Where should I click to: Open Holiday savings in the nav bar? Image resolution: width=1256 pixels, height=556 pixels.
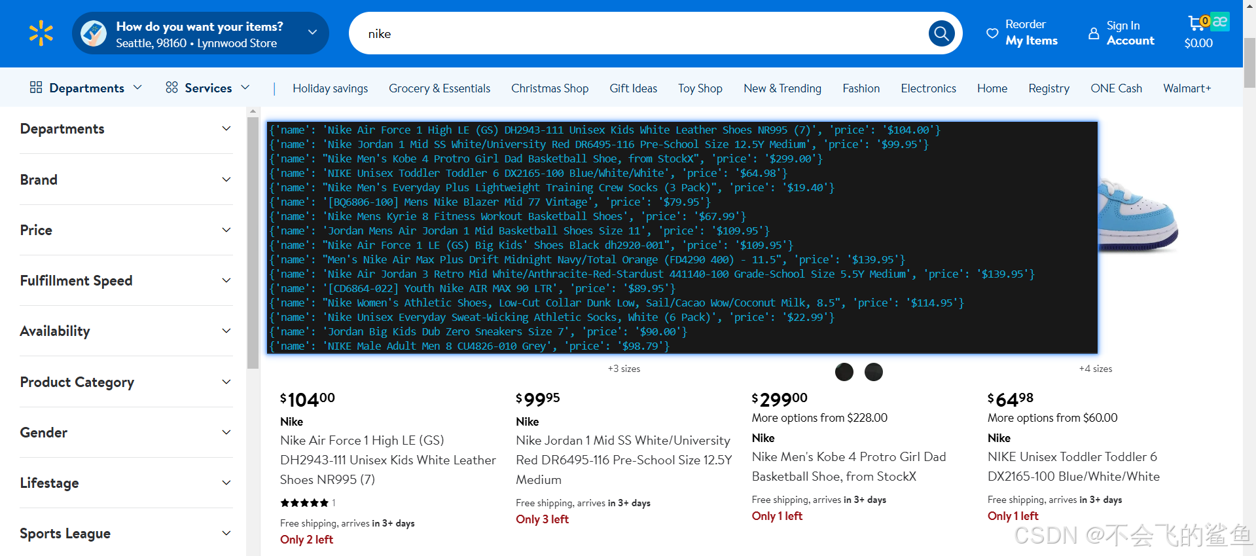[x=330, y=88]
